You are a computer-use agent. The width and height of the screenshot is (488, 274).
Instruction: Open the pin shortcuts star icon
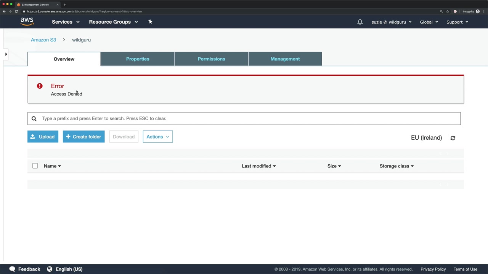point(150,22)
